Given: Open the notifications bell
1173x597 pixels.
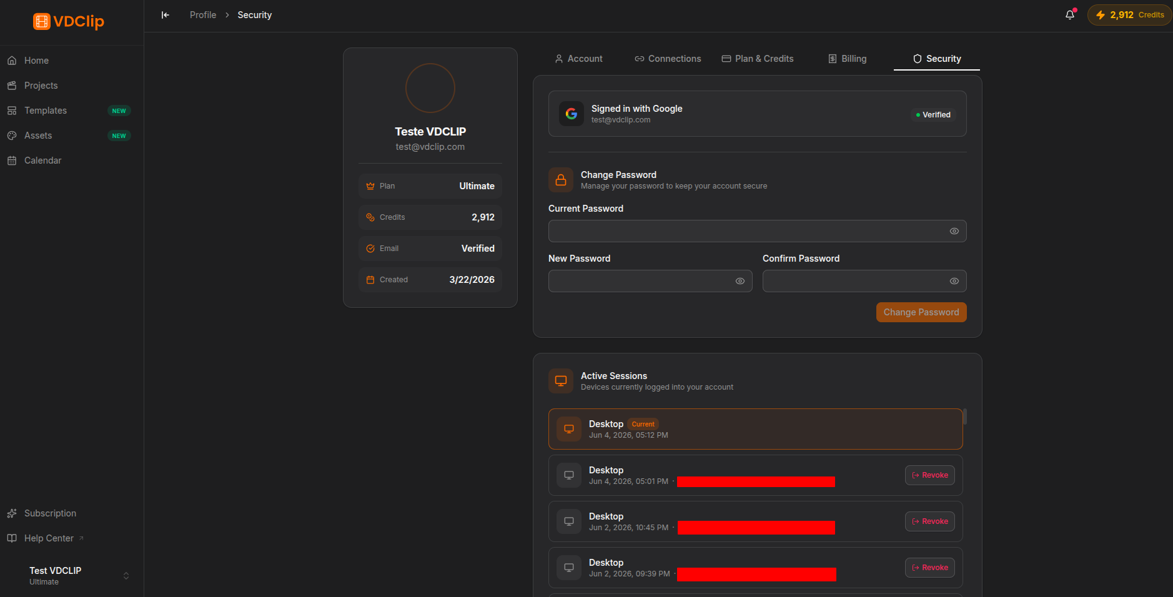Looking at the screenshot, I should tap(1070, 15).
